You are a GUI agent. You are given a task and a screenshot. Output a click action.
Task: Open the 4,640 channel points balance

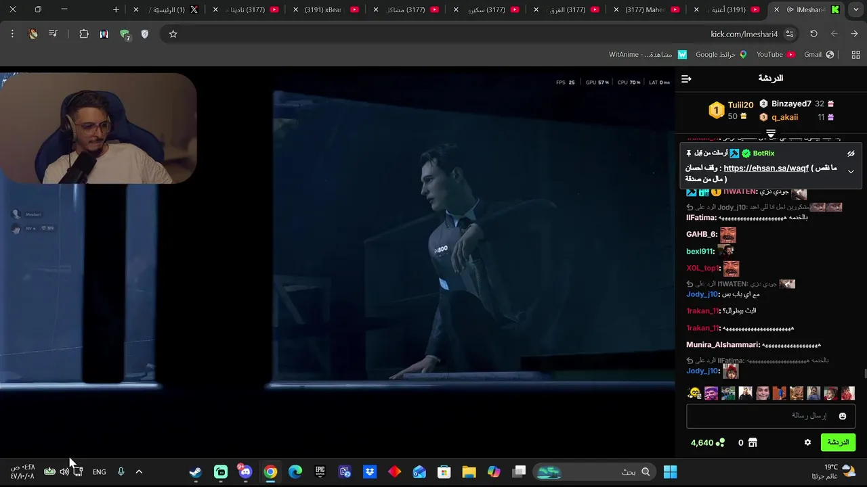(x=708, y=443)
